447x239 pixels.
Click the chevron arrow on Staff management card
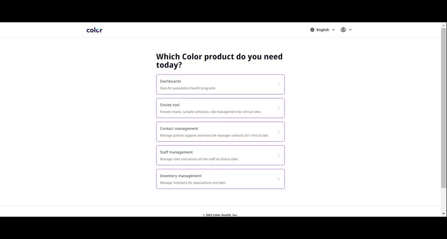tap(278, 155)
